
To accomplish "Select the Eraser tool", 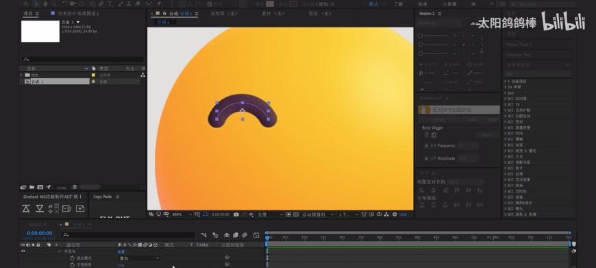I will tap(138, 4).
